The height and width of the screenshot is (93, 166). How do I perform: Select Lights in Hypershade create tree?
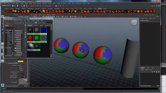8,42
